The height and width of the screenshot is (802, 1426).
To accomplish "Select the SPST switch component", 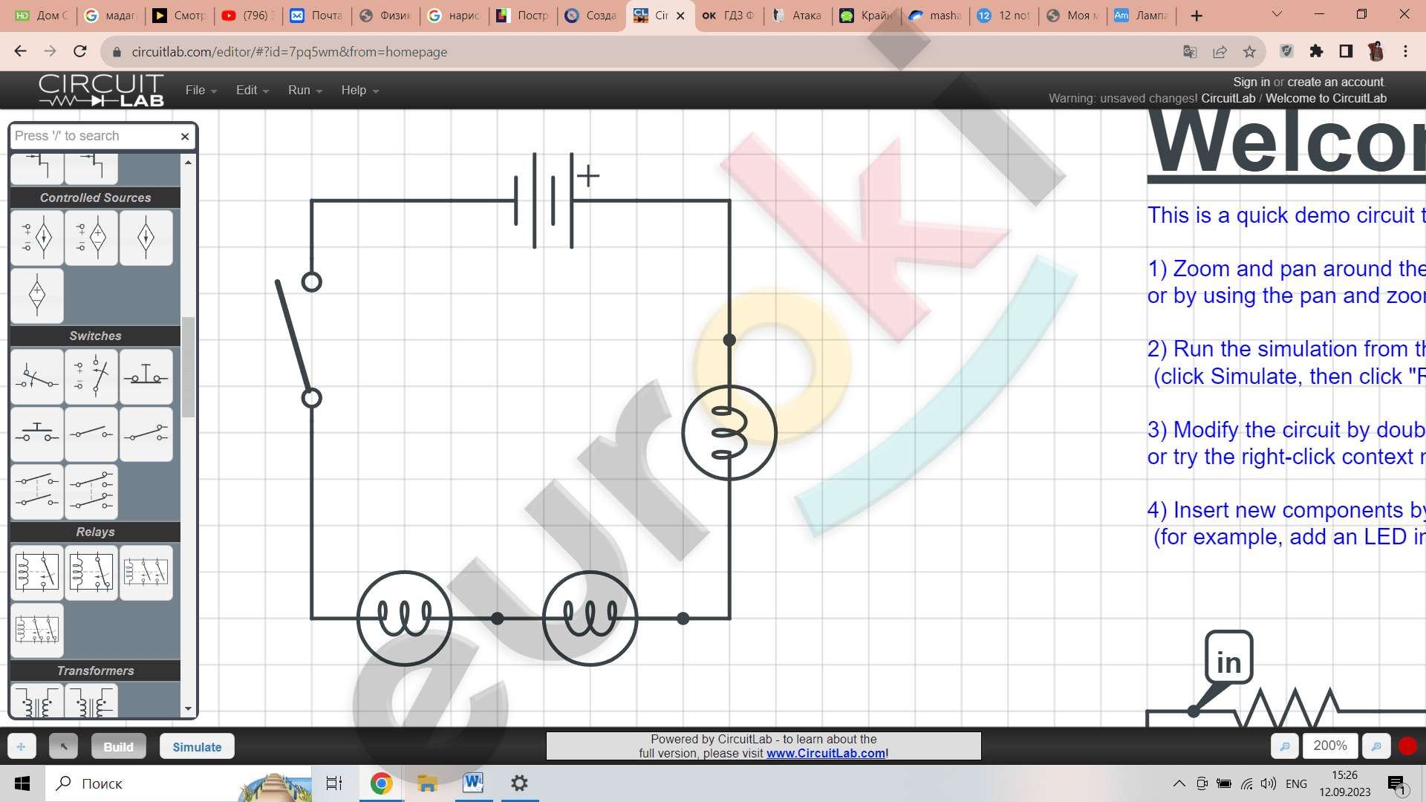I will (91, 434).
